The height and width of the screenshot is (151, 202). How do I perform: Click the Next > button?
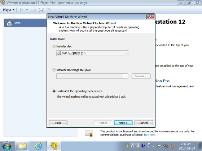(123, 123)
